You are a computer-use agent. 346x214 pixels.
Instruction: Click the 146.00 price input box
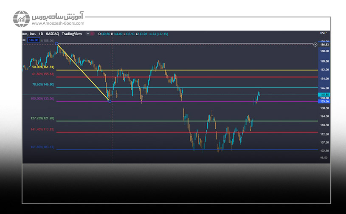coord(33,40)
